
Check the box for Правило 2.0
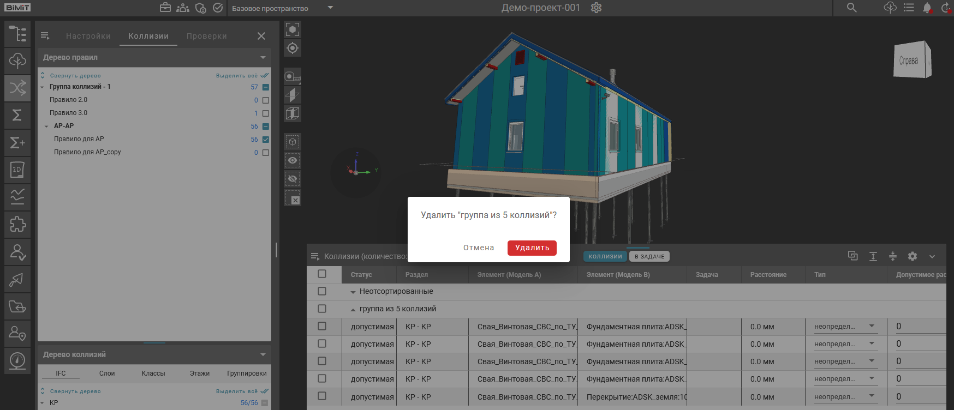[266, 100]
